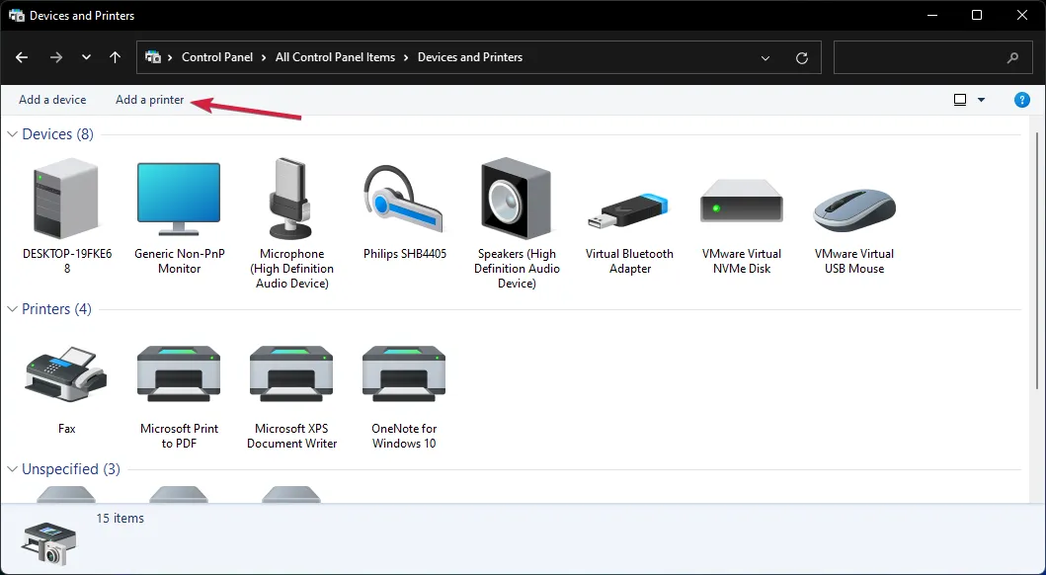Select the DESKTOP-19FKE68 computer icon
This screenshot has width=1046, height=575.
coord(67,201)
